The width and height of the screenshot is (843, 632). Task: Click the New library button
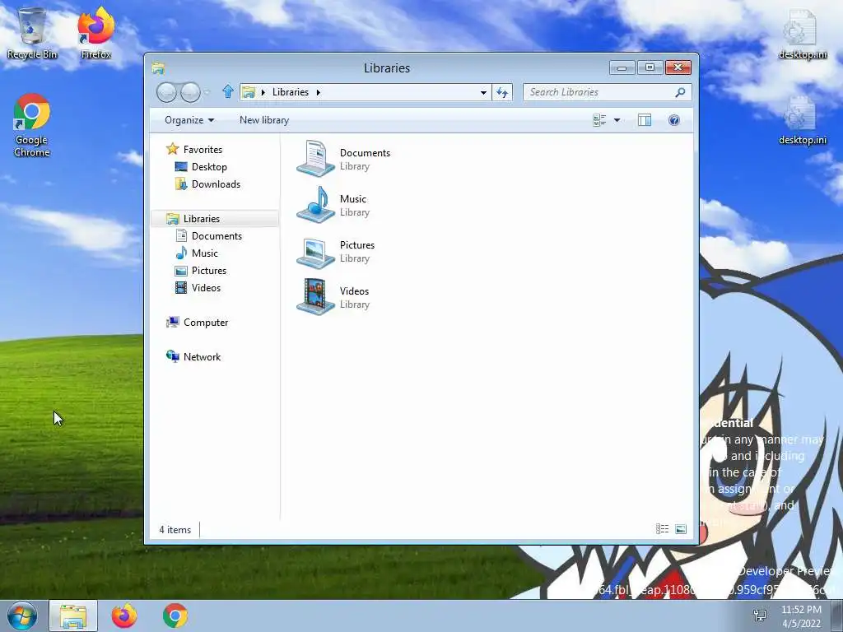(264, 120)
